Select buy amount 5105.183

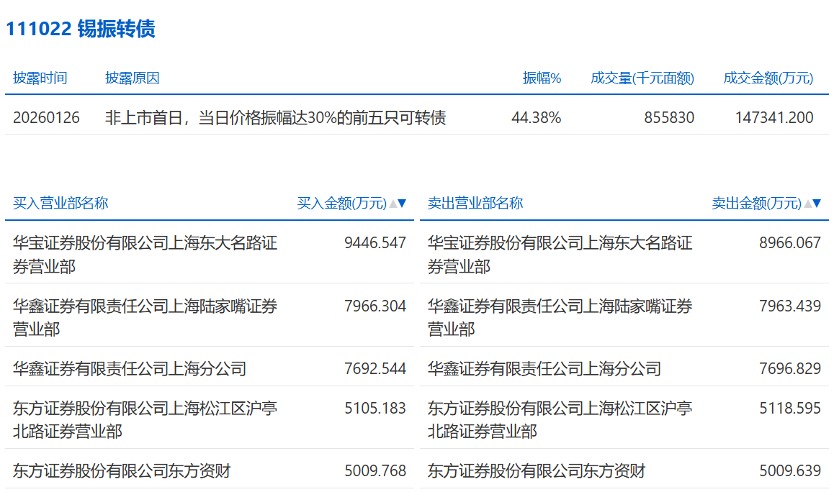coord(375,408)
